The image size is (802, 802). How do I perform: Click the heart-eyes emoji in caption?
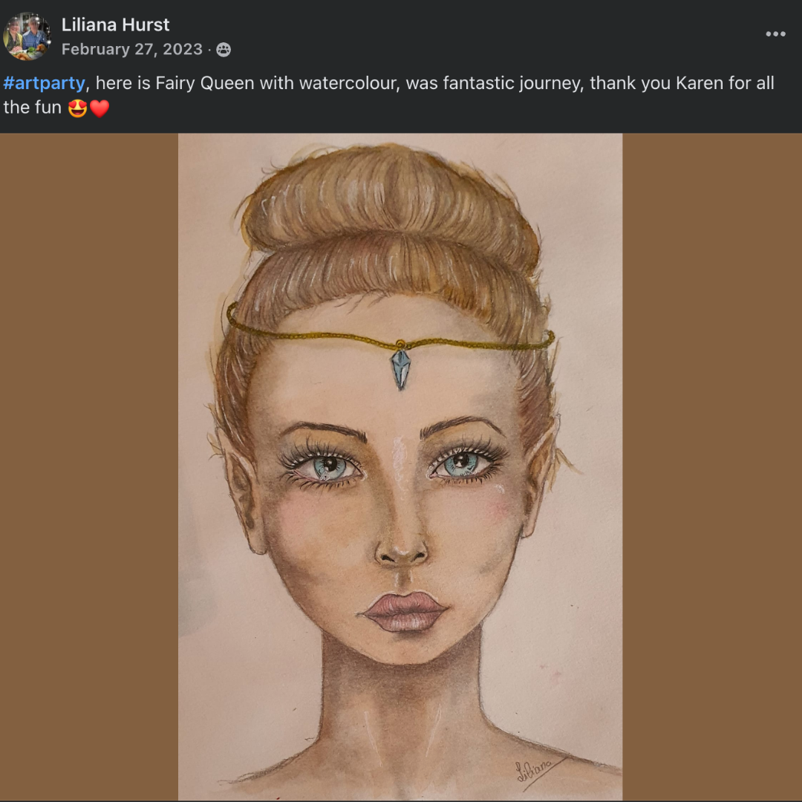(78, 108)
